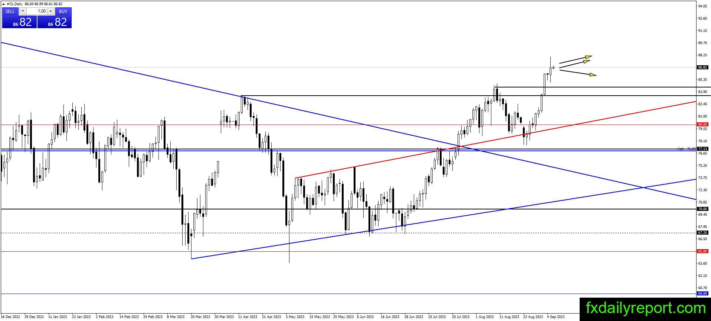Image resolution: width=711 pixels, height=321 pixels.
Task: Click 94.05 on the price axis
Action: (702, 6)
